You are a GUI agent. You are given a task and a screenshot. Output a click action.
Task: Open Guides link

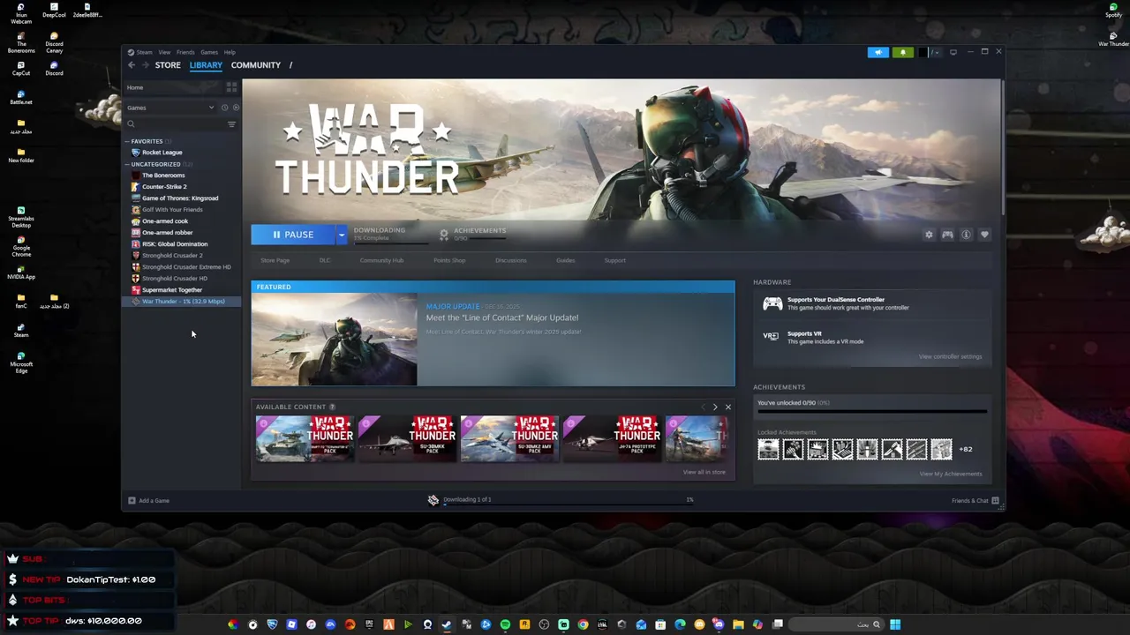pyautogui.click(x=566, y=261)
